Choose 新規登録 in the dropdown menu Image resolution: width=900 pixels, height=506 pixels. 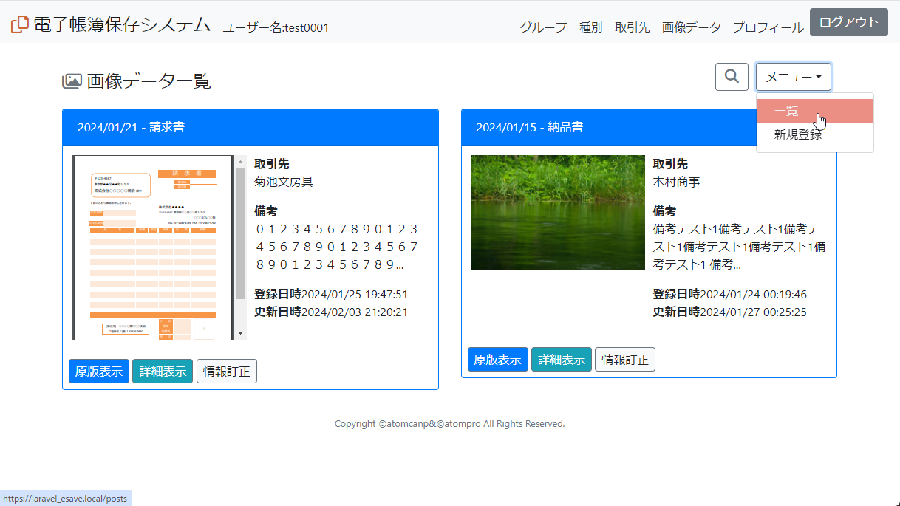797,134
